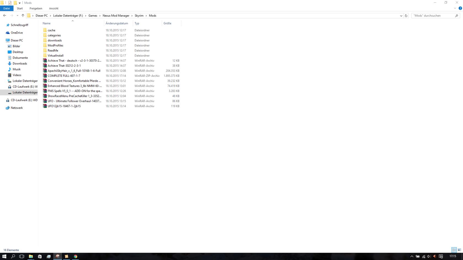Open the Datei menu
This screenshot has width=463, height=260.
[7, 9]
